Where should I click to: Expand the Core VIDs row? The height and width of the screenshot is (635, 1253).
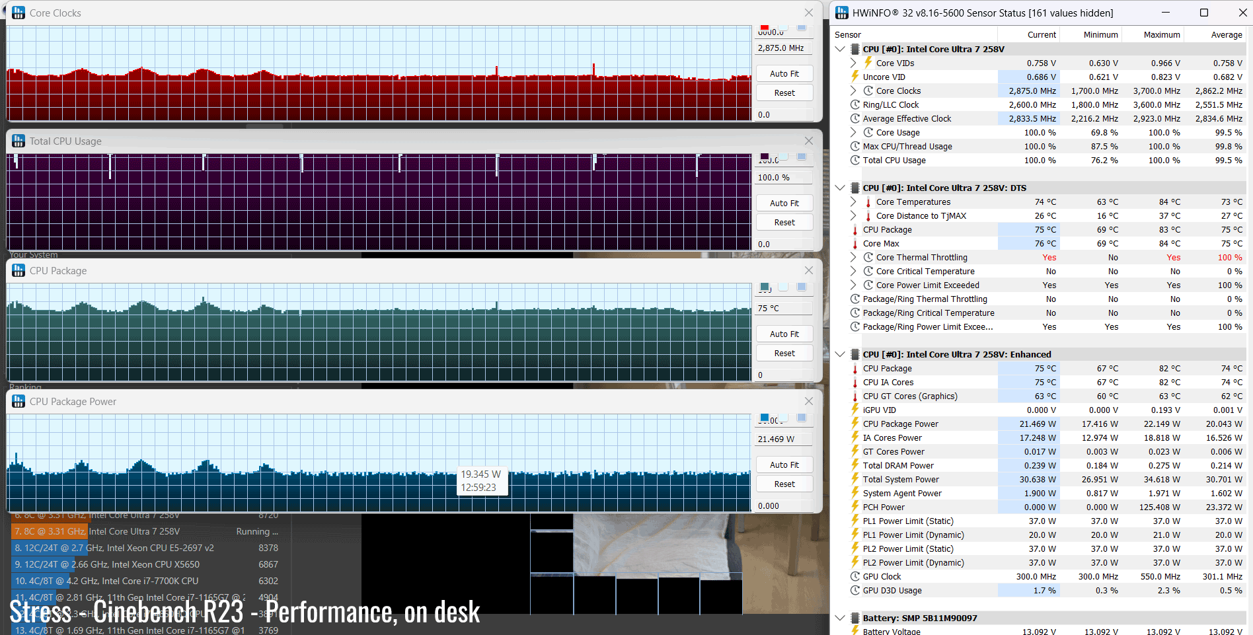(x=853, y=63)
